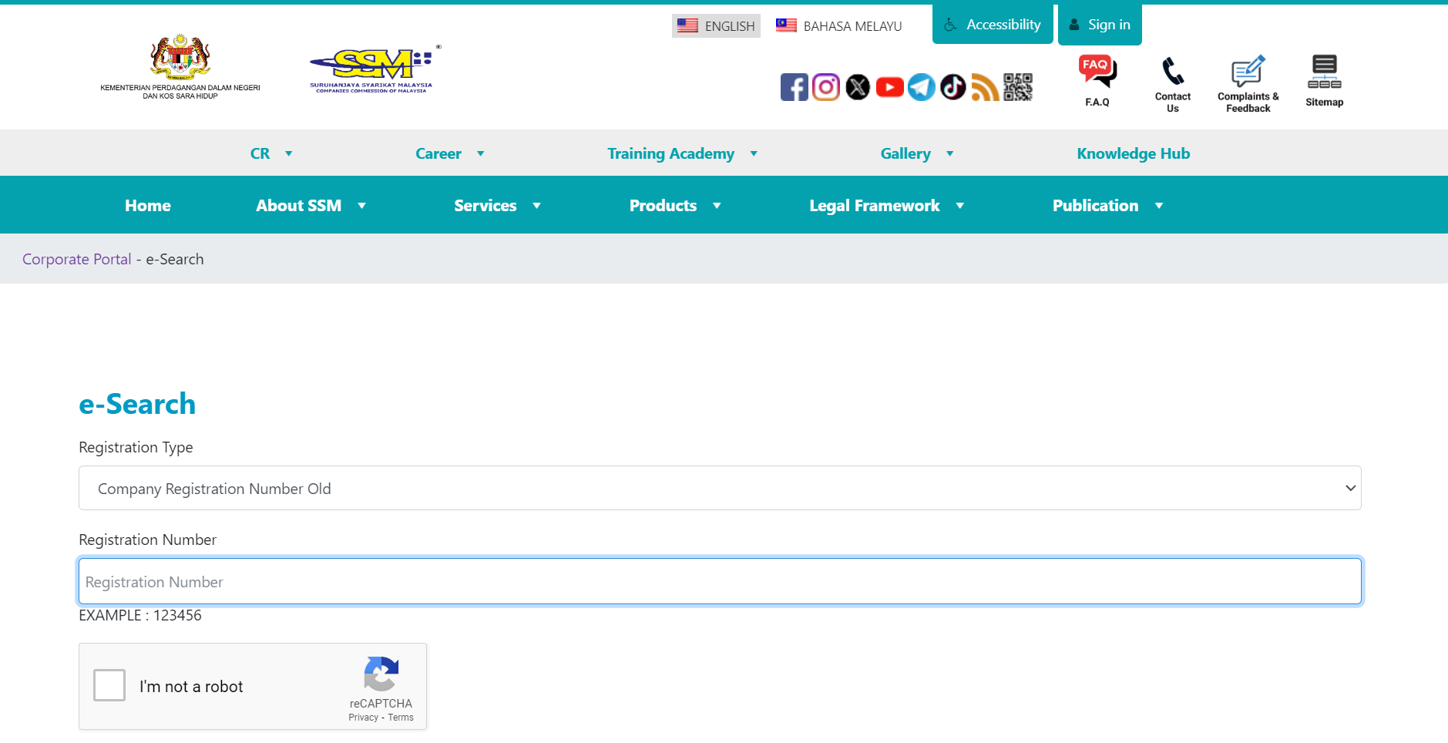Expand the Services menu

[497, 205]
